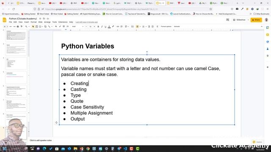Increase the font size
The width and height of the screenshot is (271, 152).
[x=94, y=27]
